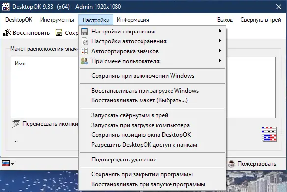287x192 pixels.
Task: Click the Восстановить magic wand icon
Action: [x=7, y=32]
